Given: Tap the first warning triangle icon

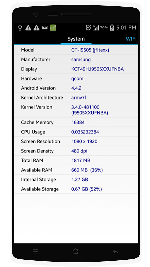Looking at the screenshot, I should pos(28,28).
